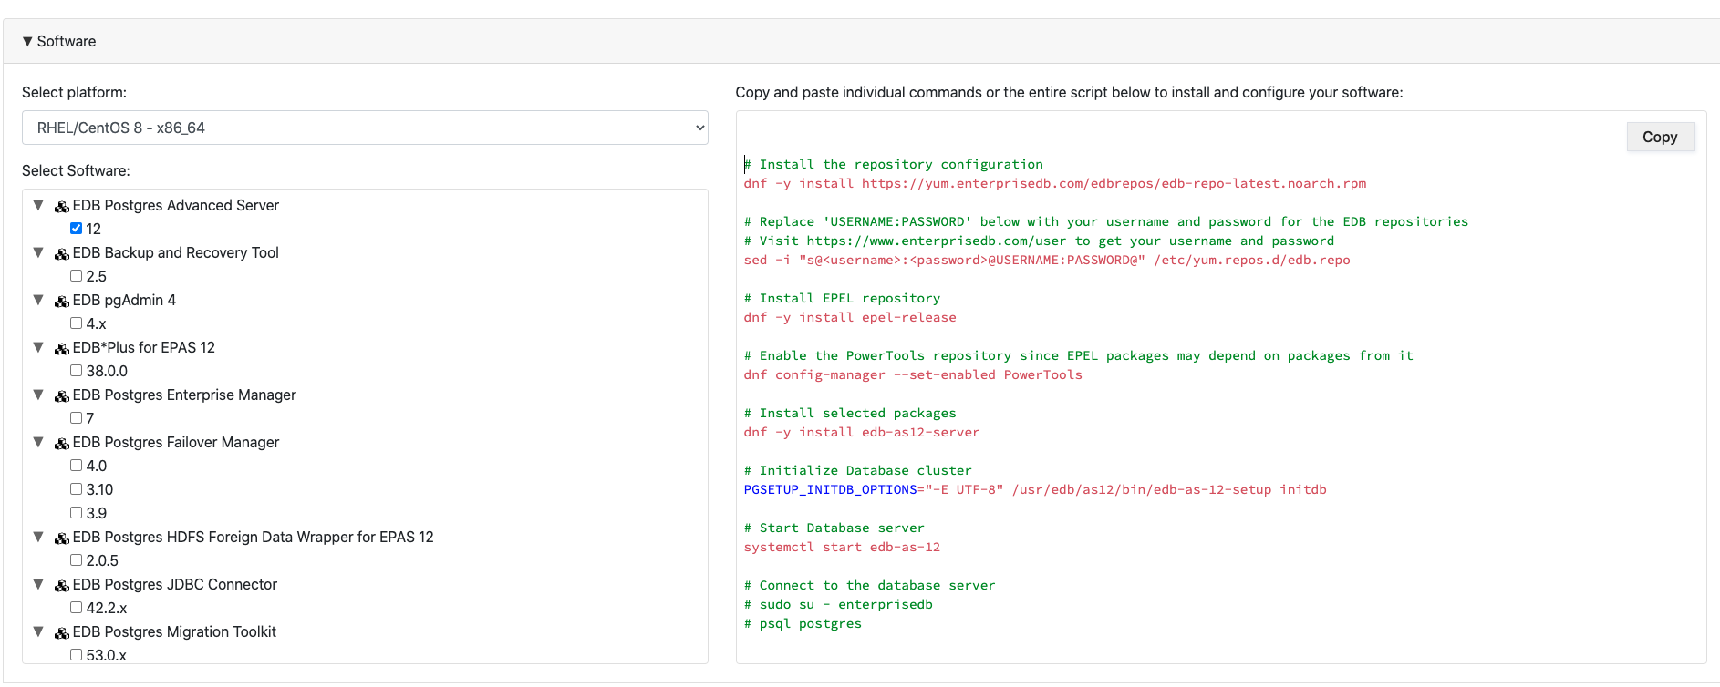Click the EDB Postgres JDBC Connector package icon

click(62, 585)
